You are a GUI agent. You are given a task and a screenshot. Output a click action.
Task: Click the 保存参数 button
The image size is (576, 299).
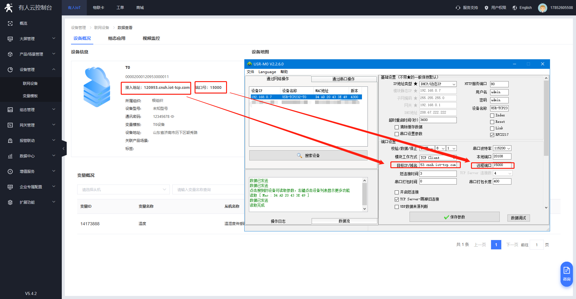pos(454,217)
